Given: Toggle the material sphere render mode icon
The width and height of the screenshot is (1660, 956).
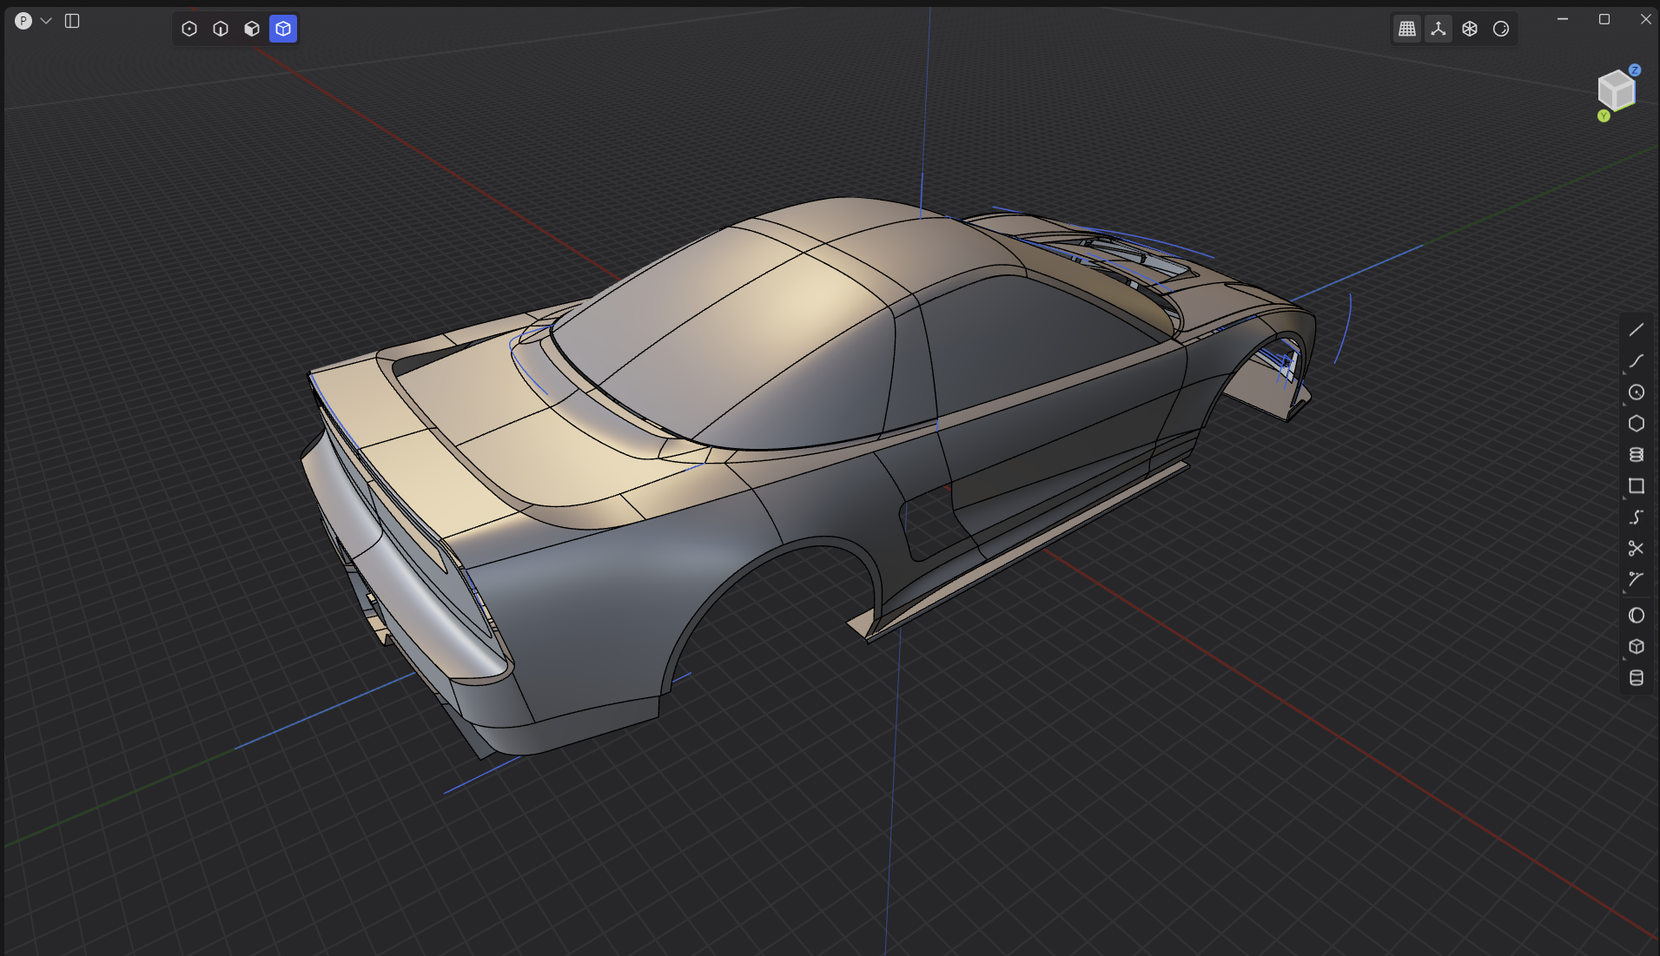Looking at the screenshot, I should coord(1501,29).
